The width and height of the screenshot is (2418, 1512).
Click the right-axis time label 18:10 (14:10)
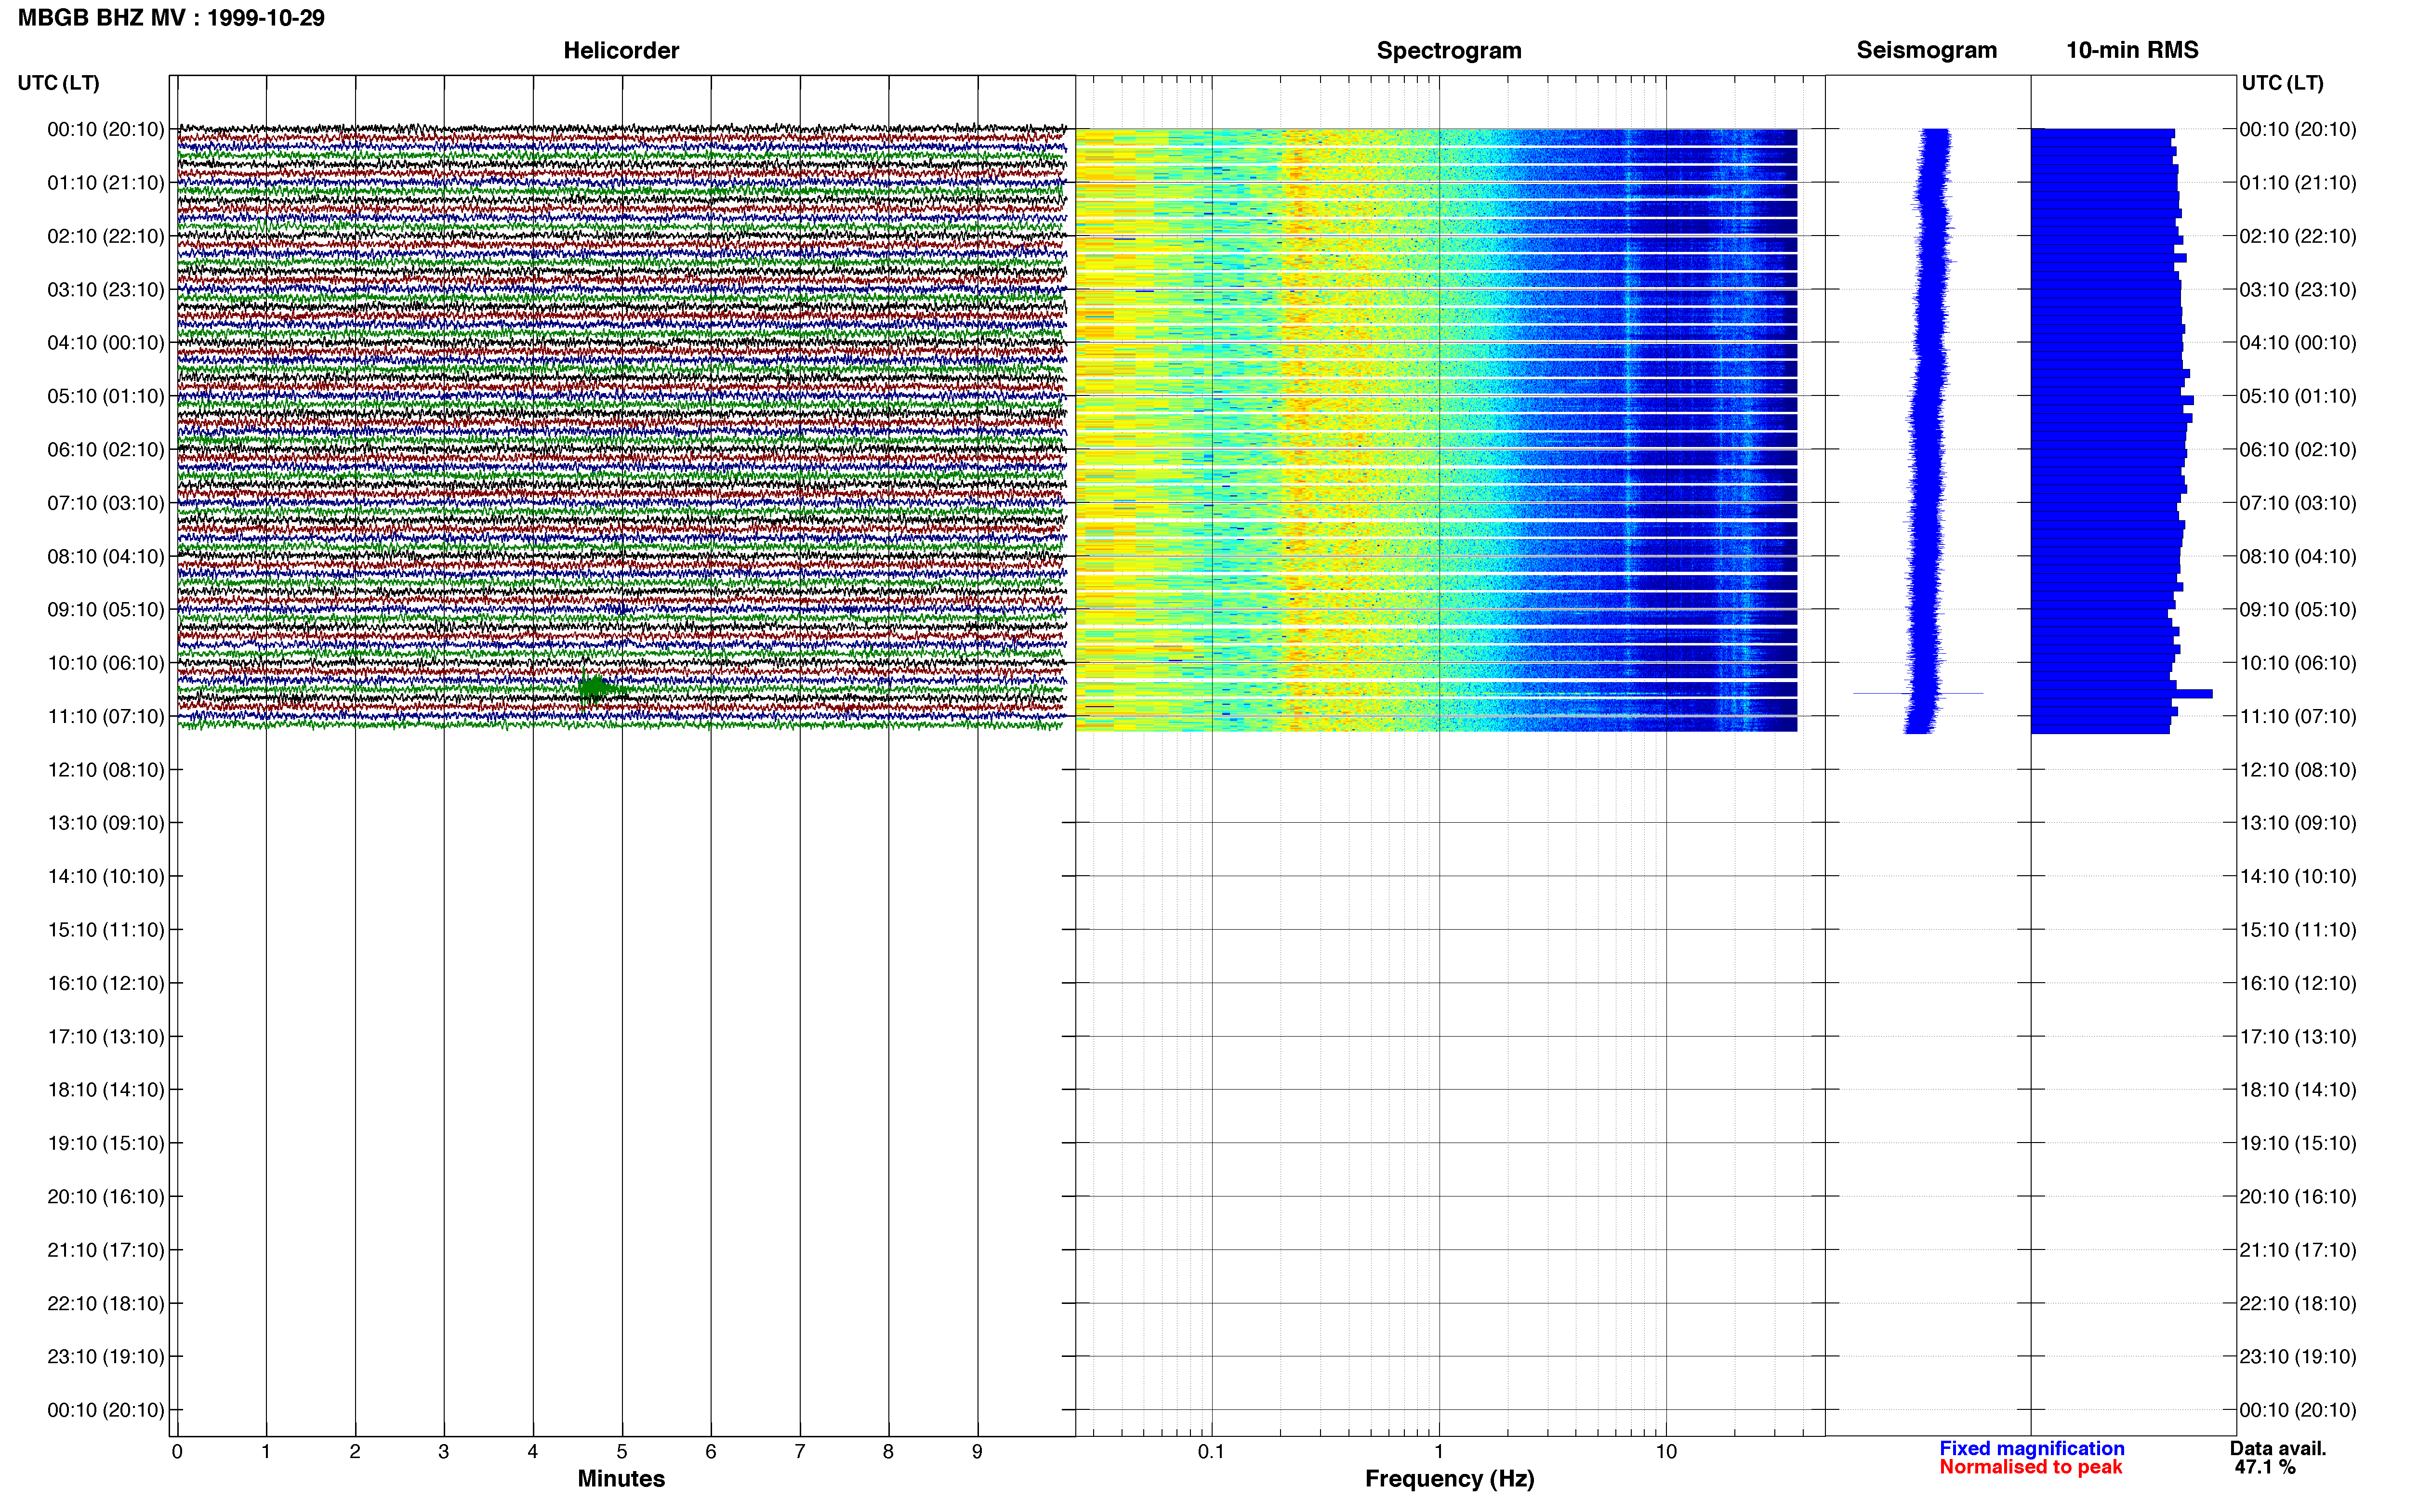click(2298, 1090)
